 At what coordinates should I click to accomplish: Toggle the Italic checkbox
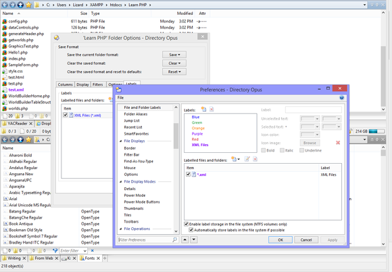point(282,150)
